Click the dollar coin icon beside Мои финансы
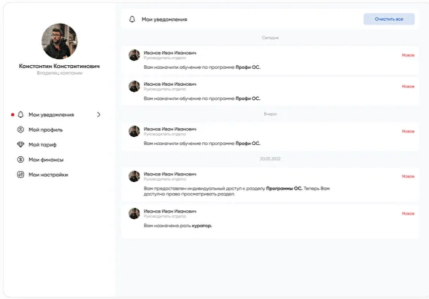Image resolution: width=429 pixels, height=299 pixels. (x=21, y=159)
